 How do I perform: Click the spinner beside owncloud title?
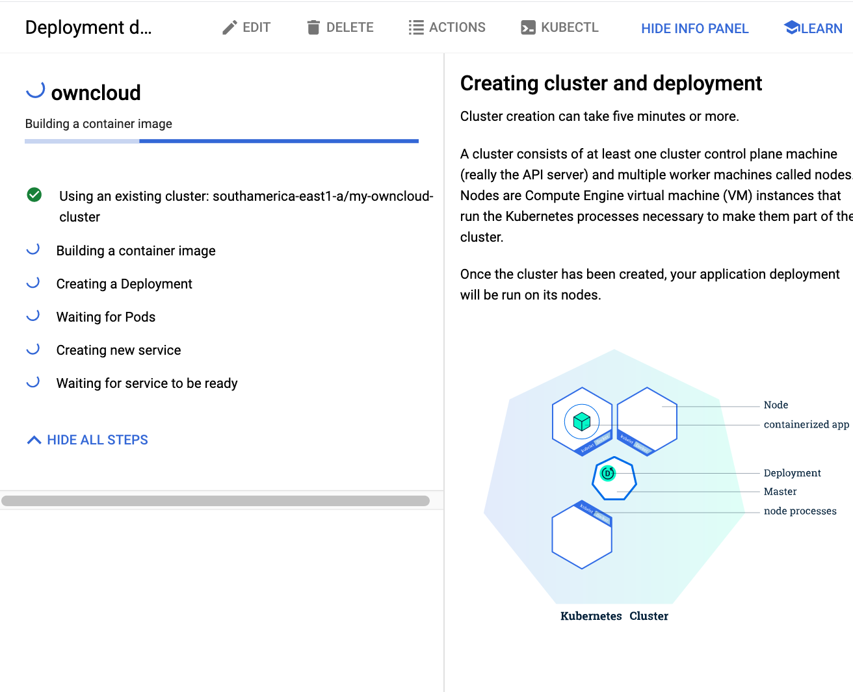35,90
